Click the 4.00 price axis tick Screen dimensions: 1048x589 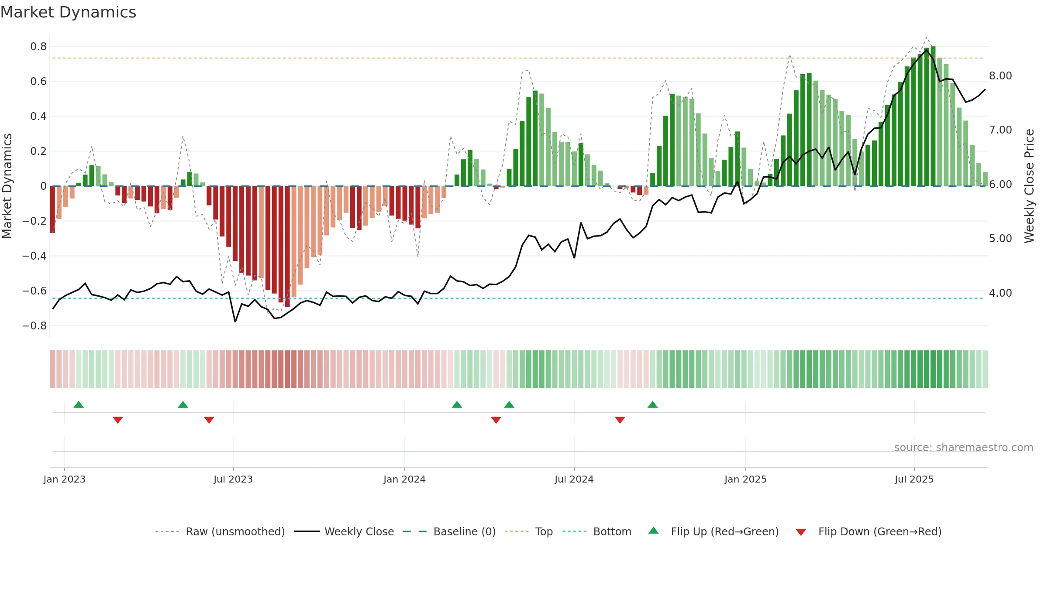[x=1000, y=293]
